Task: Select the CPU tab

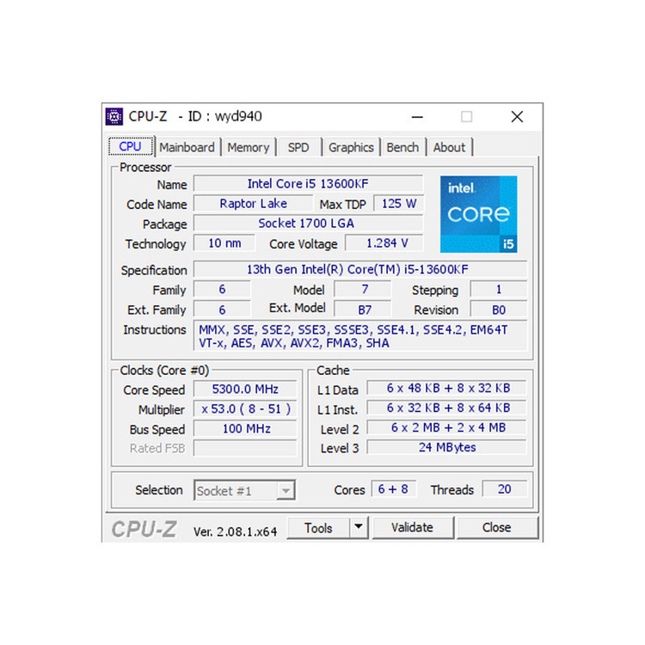Action: [131, 146]
